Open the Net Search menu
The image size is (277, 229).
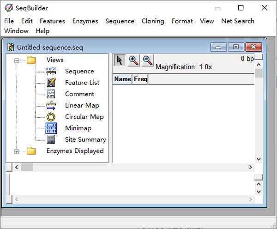tap(238, 21)
